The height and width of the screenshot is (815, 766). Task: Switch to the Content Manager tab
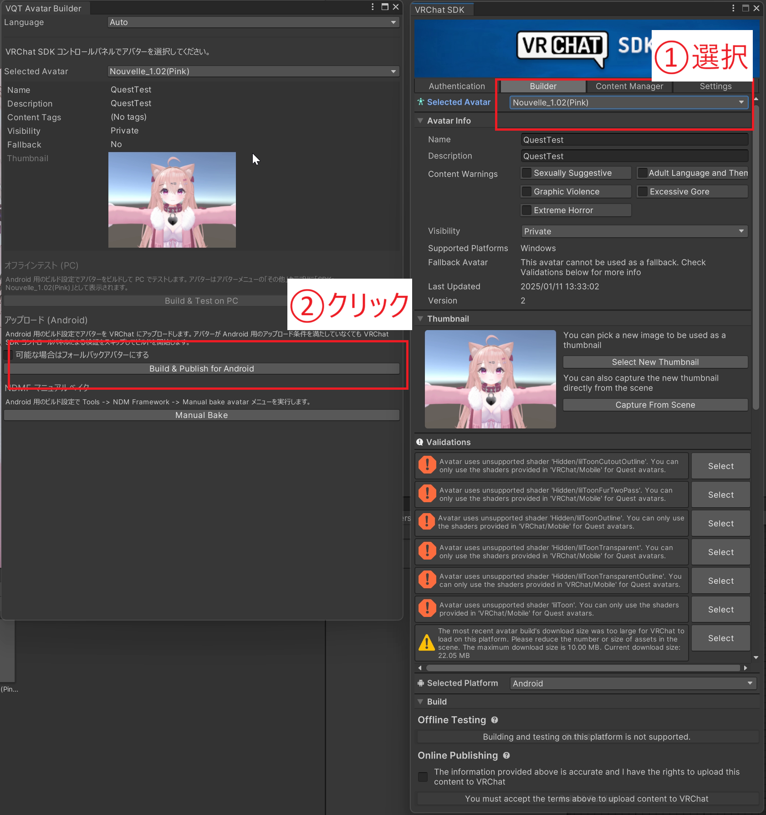(629, 86)
